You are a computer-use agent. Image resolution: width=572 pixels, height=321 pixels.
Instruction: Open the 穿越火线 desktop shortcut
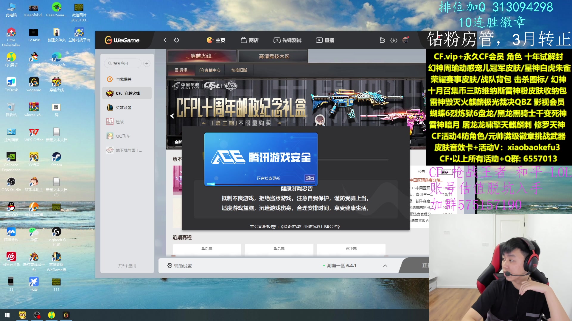[x=57, y=85]
